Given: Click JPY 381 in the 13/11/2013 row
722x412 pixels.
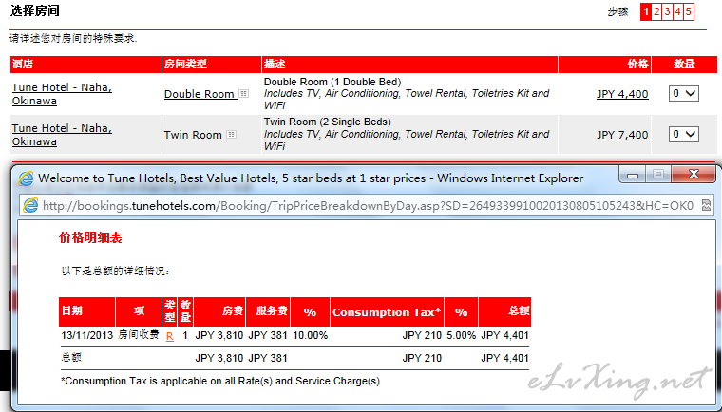Looking at the screenshot, I should (268, 335).
